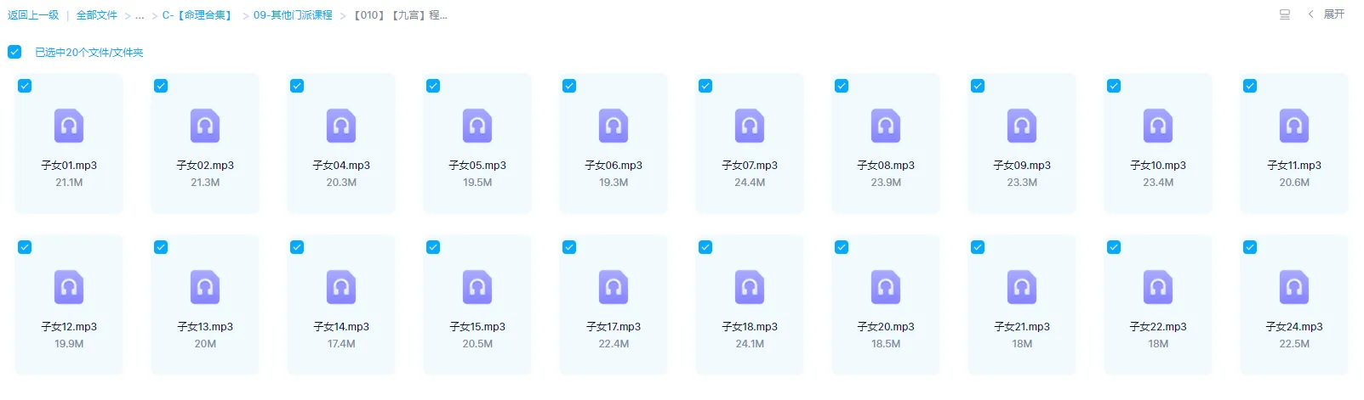Click the 已选中20个文件/文件夹 selection label

pos(88,53)
